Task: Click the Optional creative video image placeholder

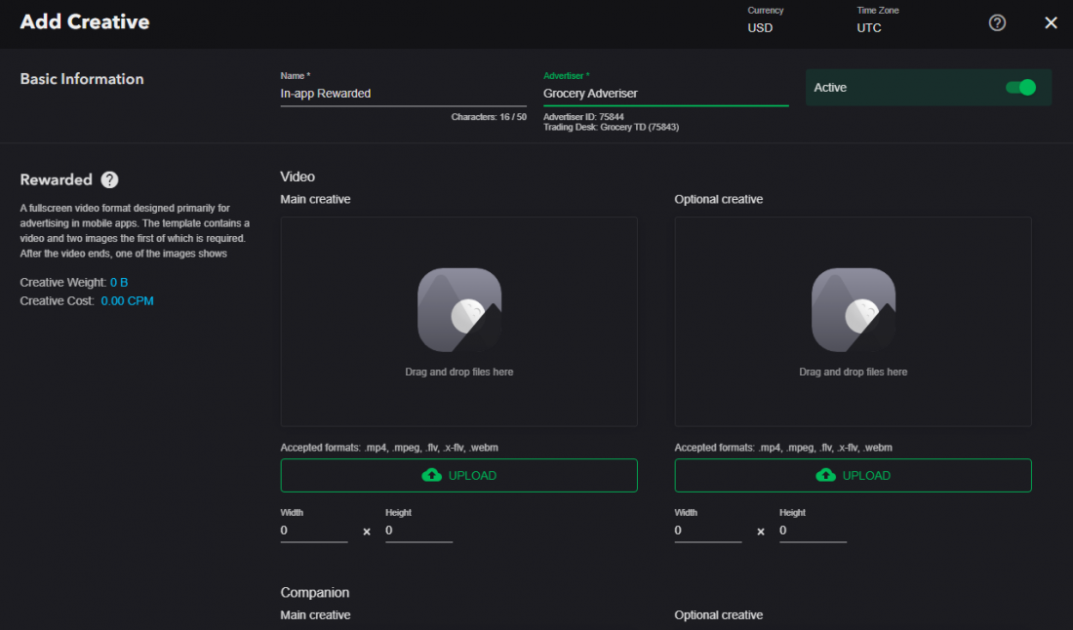Action: point(854,310)
